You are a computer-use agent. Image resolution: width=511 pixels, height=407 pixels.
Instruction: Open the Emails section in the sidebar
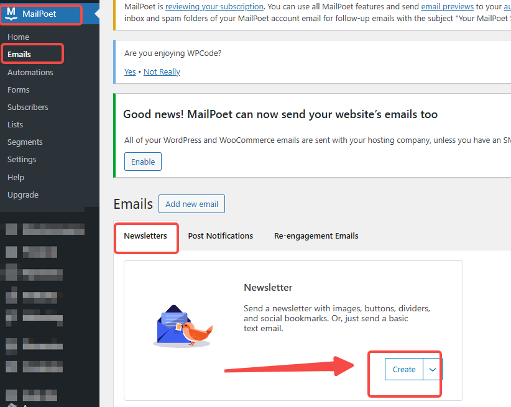21,54
